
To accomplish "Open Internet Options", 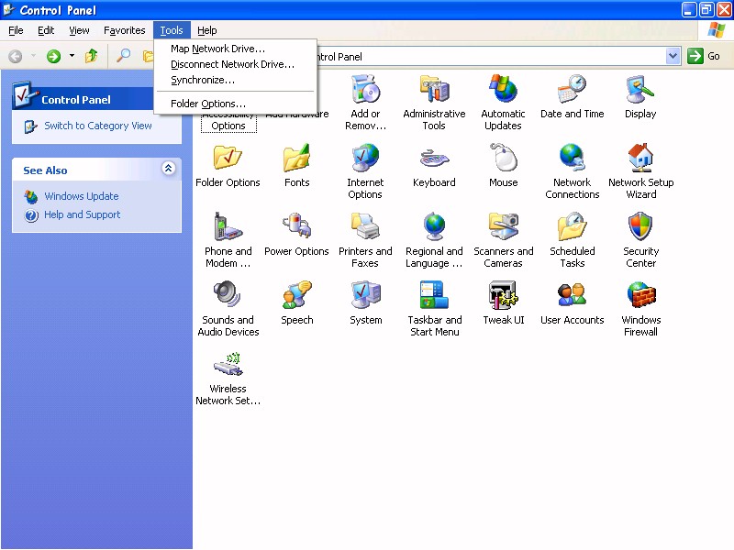I will click(365, 171).
